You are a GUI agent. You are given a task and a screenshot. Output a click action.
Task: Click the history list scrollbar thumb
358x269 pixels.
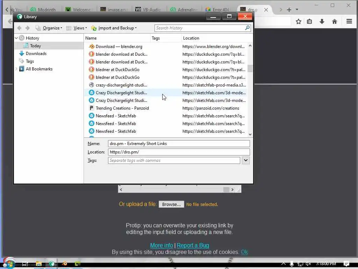tap(250, 69)
